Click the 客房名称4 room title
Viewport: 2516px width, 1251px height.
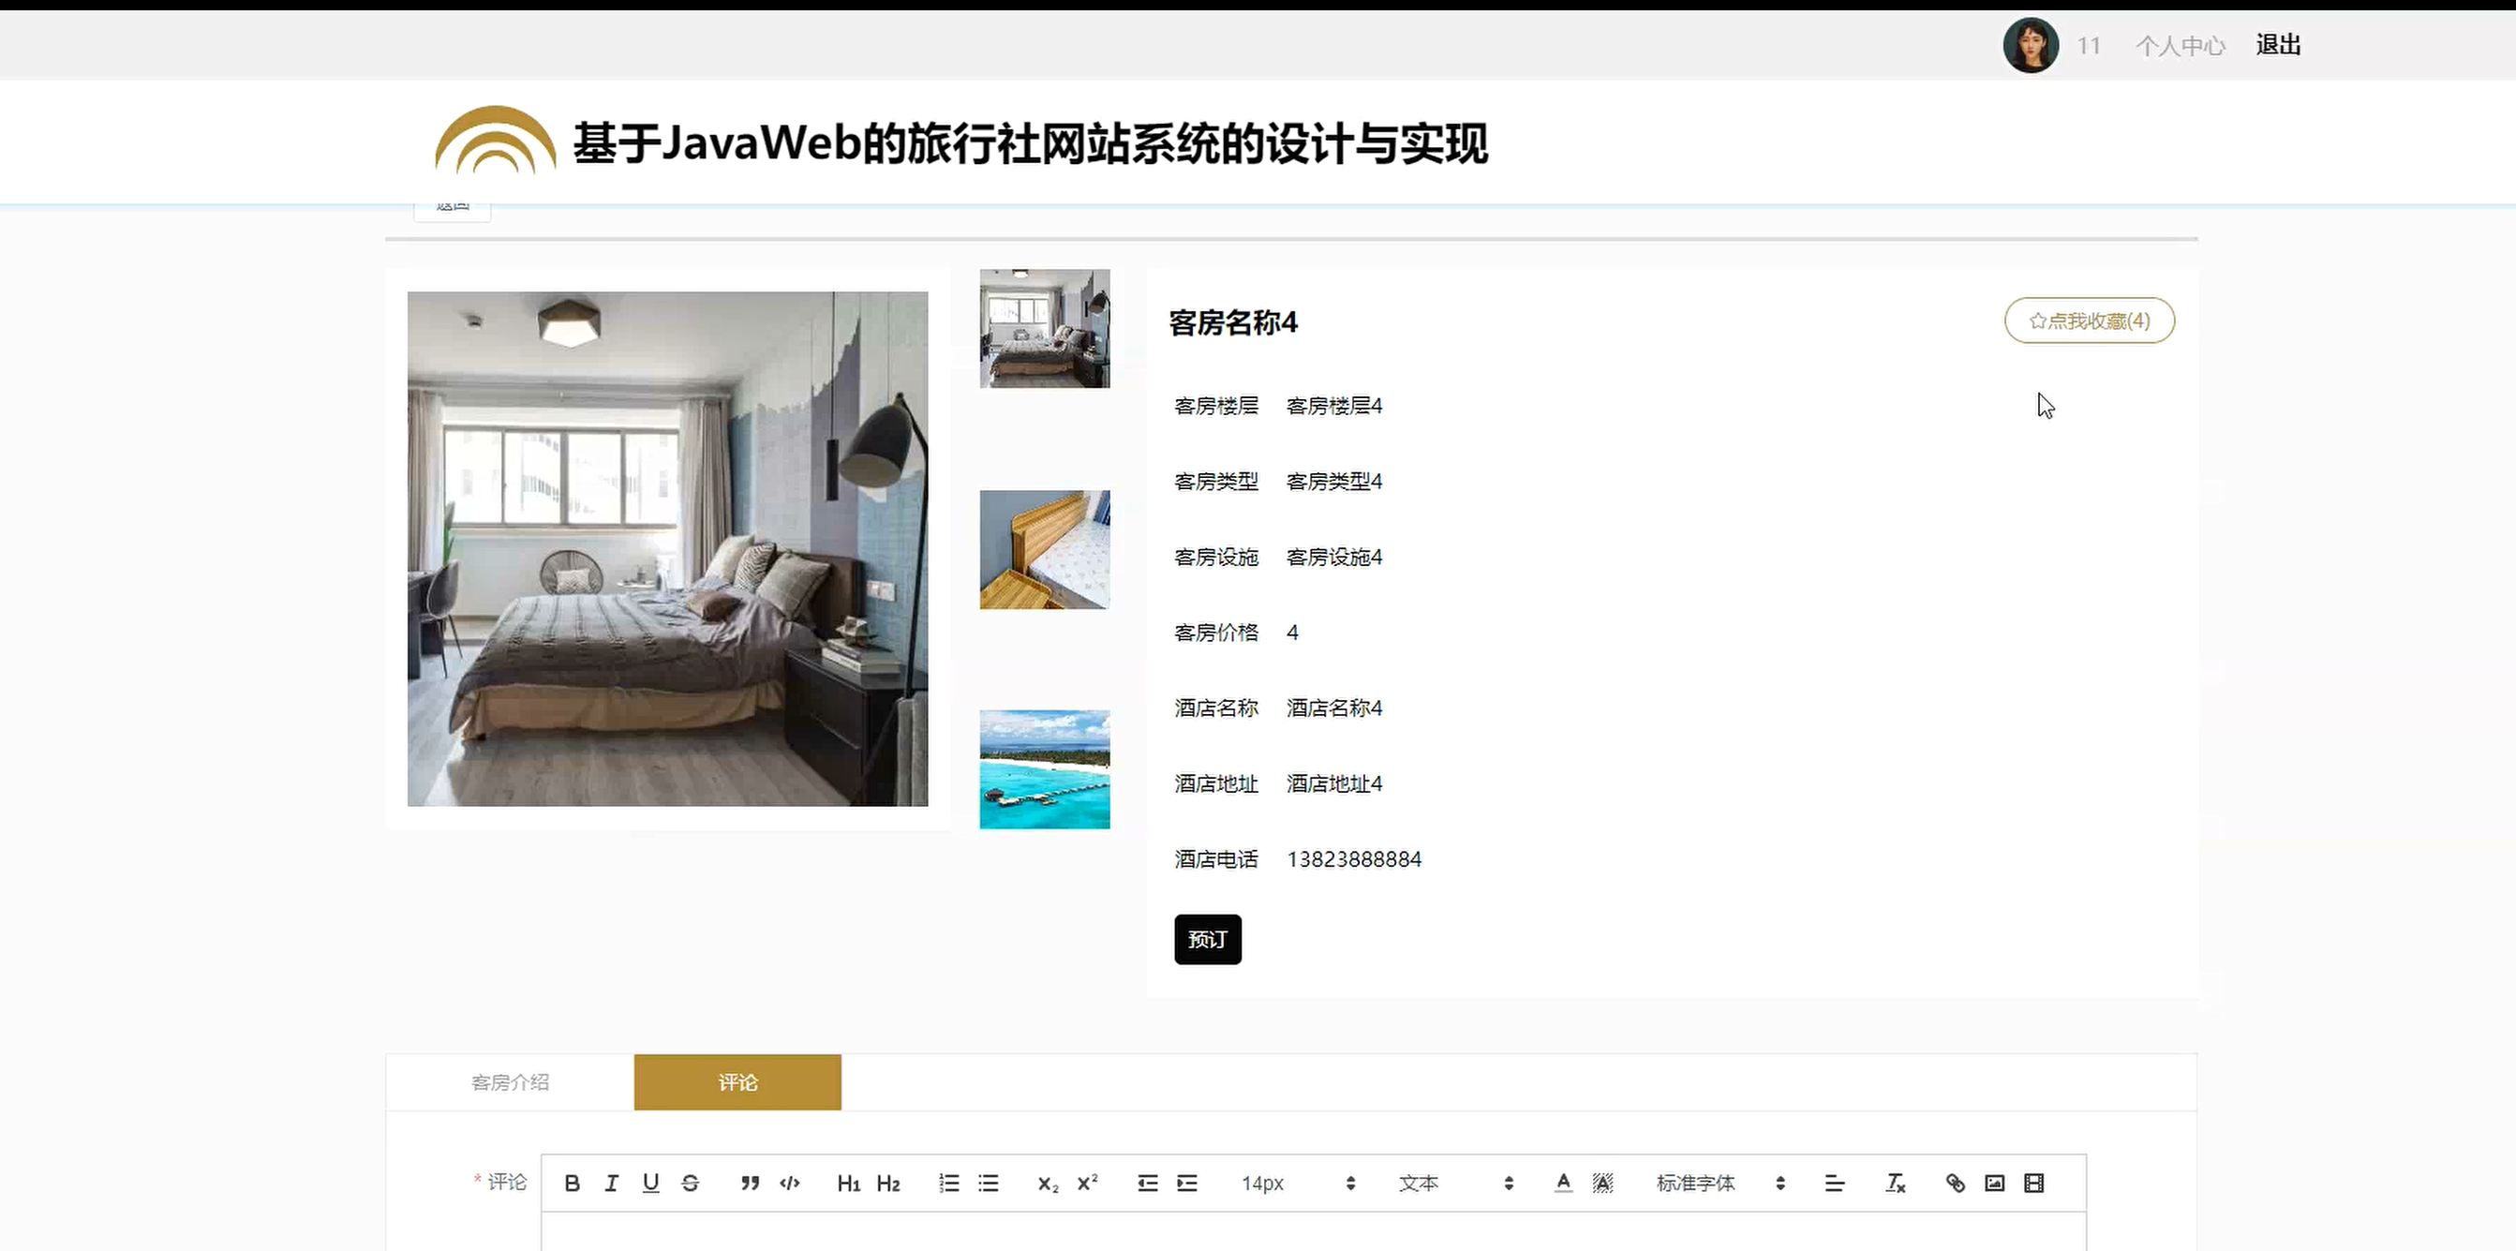[x=1232, y=322]
